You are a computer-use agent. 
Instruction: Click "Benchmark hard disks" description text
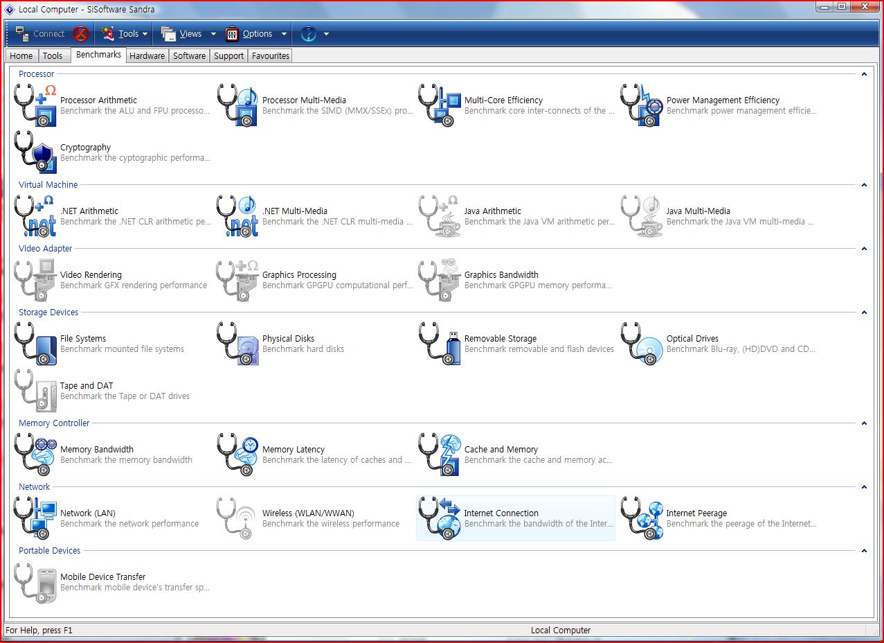point(303,349)
